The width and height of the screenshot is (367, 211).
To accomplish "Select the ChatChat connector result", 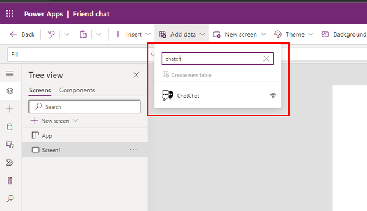I will coord(218,95).
